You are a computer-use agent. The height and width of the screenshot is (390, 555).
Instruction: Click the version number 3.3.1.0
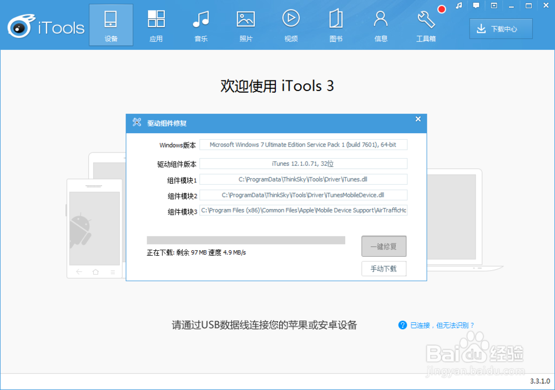coord(540,381)
